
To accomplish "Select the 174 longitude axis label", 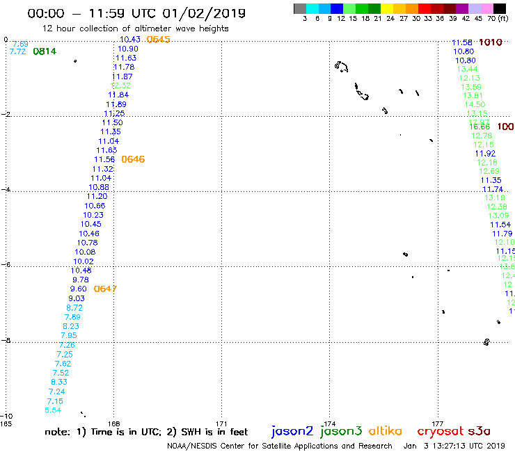I will [329, 423].
